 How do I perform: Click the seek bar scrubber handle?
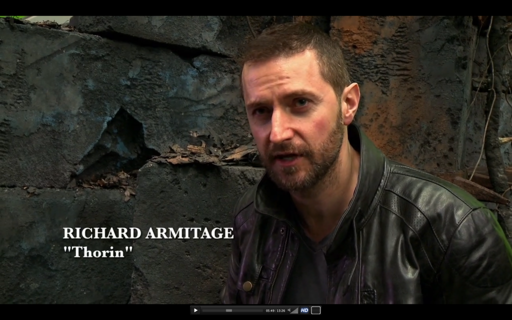229,310
